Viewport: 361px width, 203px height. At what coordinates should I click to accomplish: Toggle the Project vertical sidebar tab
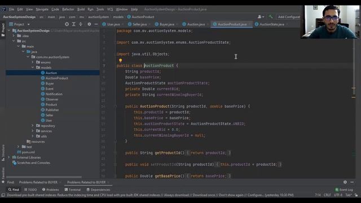click(3, 29)
